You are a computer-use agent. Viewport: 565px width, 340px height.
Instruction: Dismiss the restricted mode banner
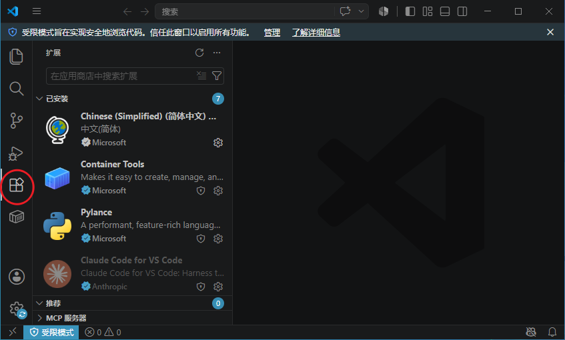[x=550, y=32]
